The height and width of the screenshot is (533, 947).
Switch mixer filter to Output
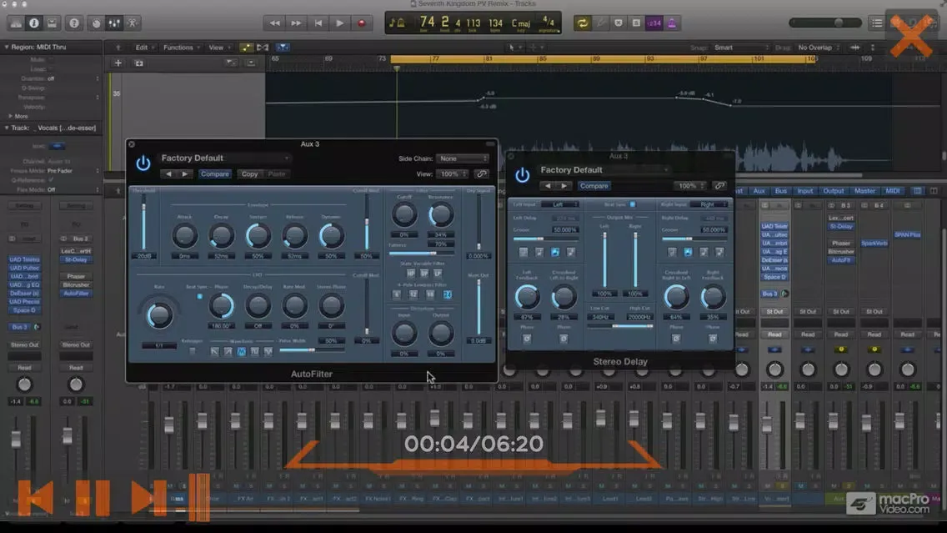tap(834, 191)
